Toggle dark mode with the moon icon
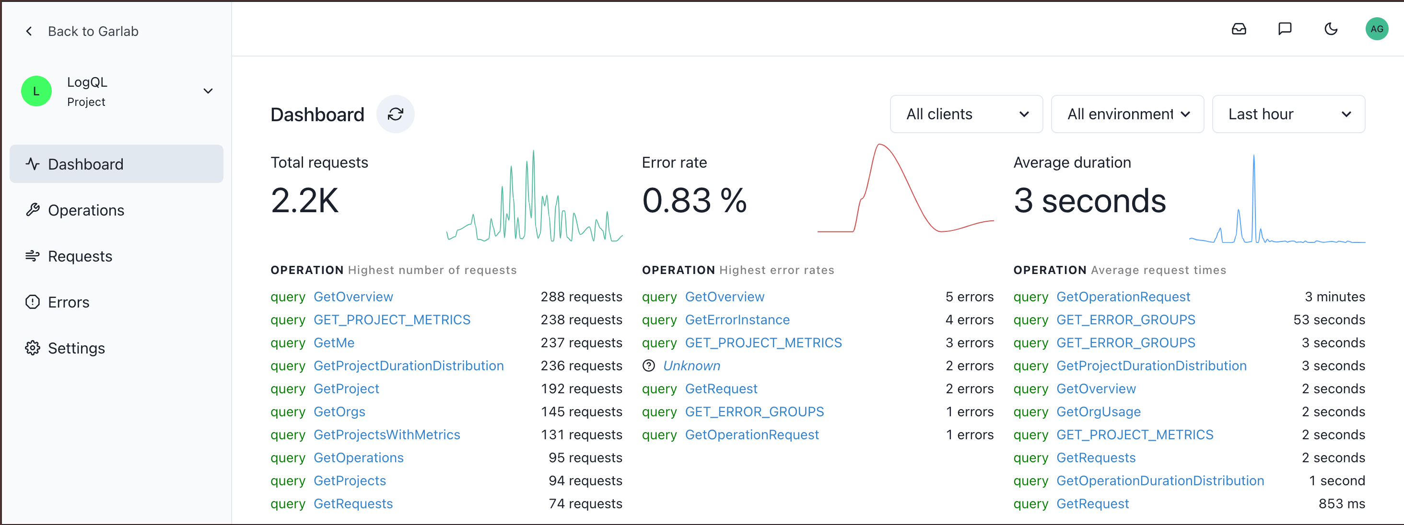 click(x=1331, y=29)
